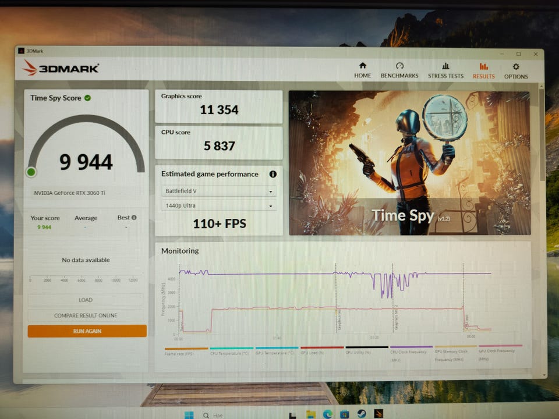The height and width of the screenshot is (419, 559).
Task: Click COMPARE RESULT ONLINE
Action: [86, 315]
